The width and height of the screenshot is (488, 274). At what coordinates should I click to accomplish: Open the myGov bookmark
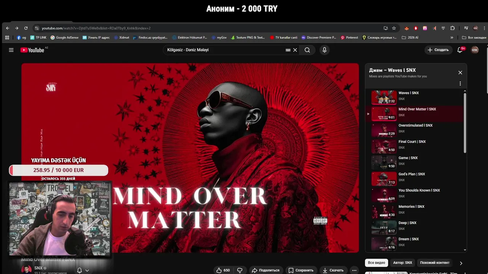tap(219, 38)
